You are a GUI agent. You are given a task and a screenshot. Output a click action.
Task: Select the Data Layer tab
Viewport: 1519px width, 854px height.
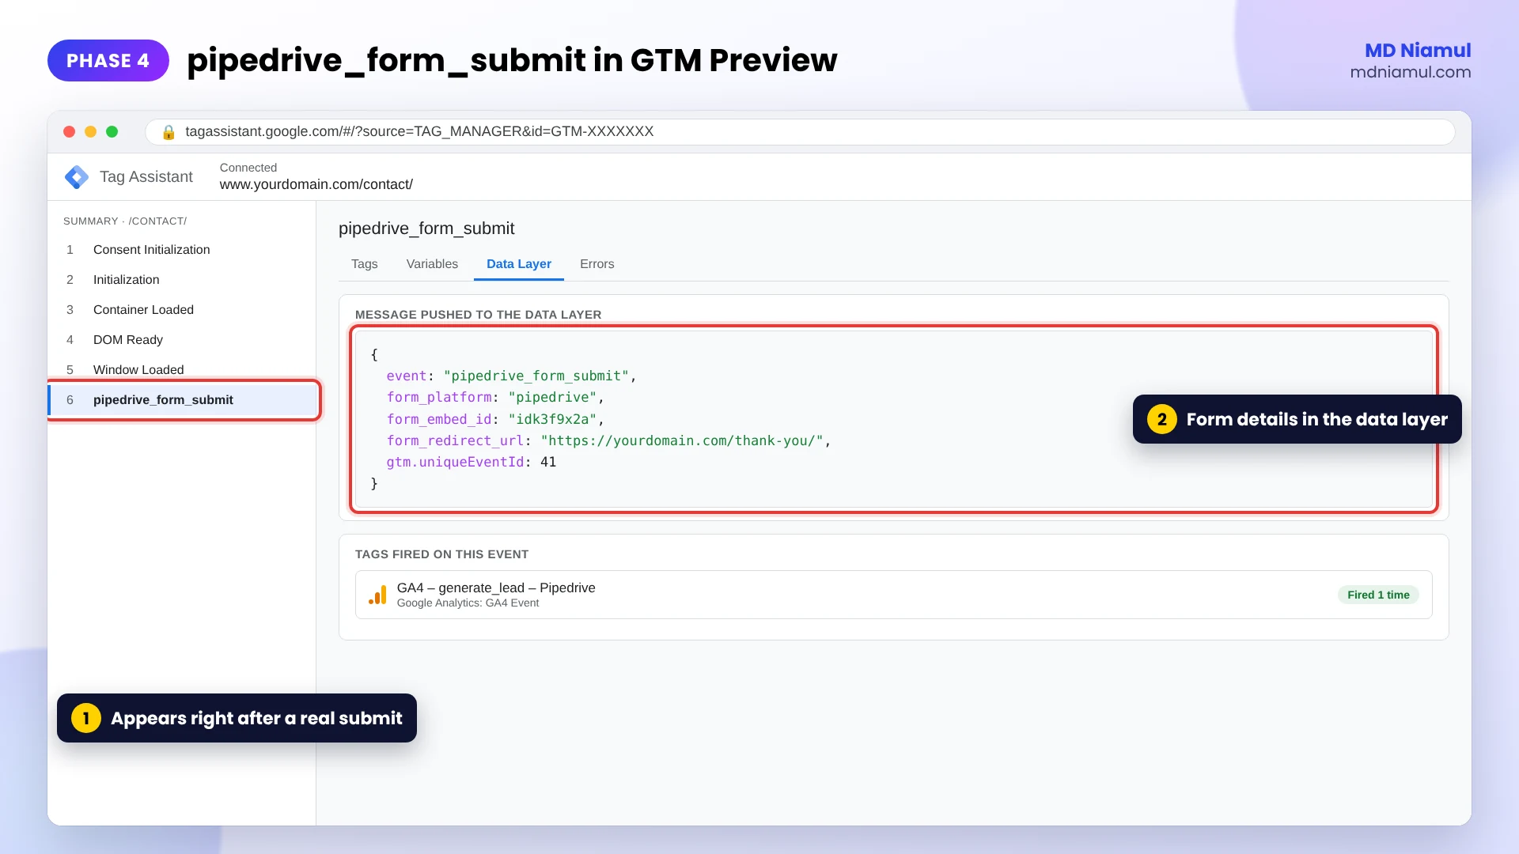519,264
